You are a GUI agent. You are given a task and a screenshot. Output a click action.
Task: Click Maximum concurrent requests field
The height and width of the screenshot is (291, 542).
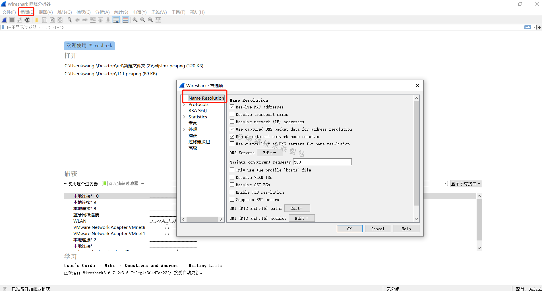(322, 162)
